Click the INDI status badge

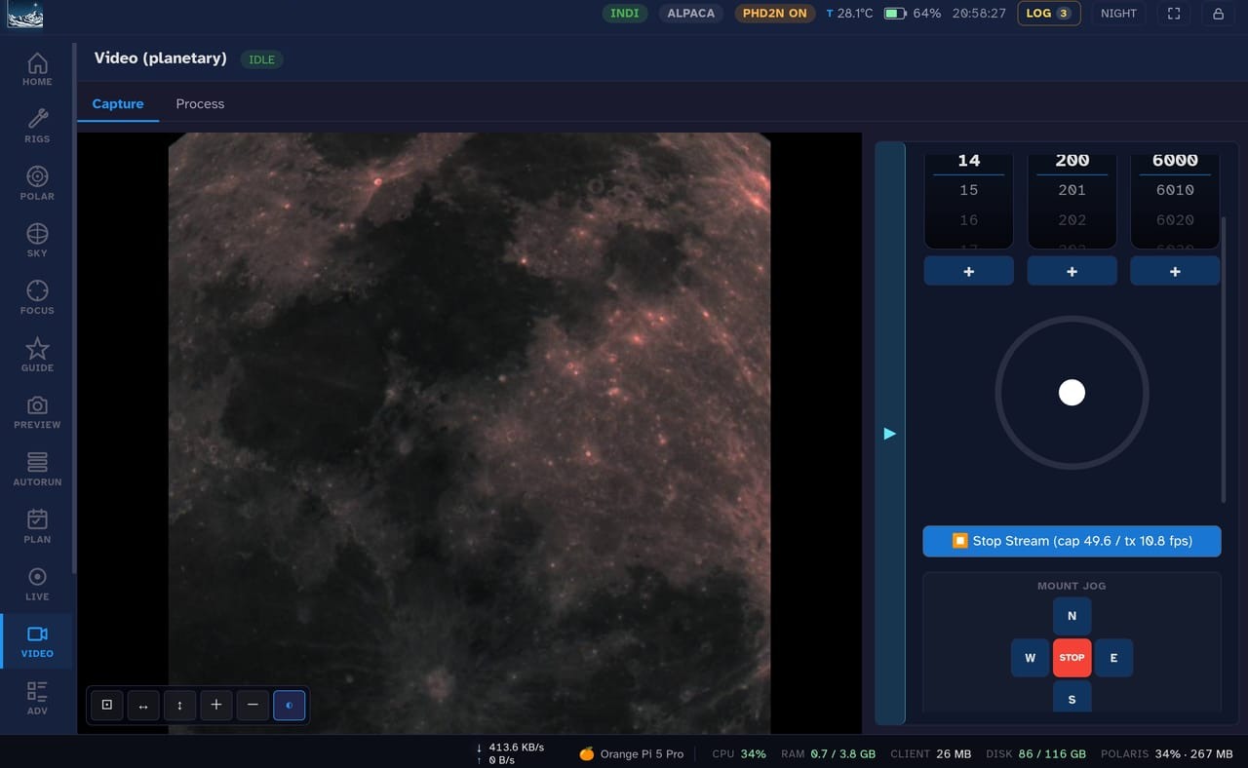click(x=625, y=14)
